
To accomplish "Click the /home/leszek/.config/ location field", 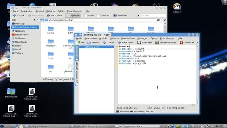I will coord(101,20).
